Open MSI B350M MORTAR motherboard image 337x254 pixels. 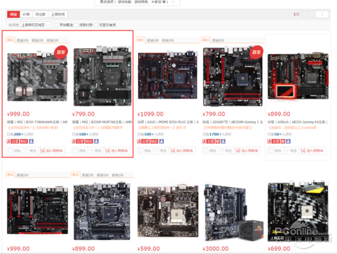click(x=102, y=76)
